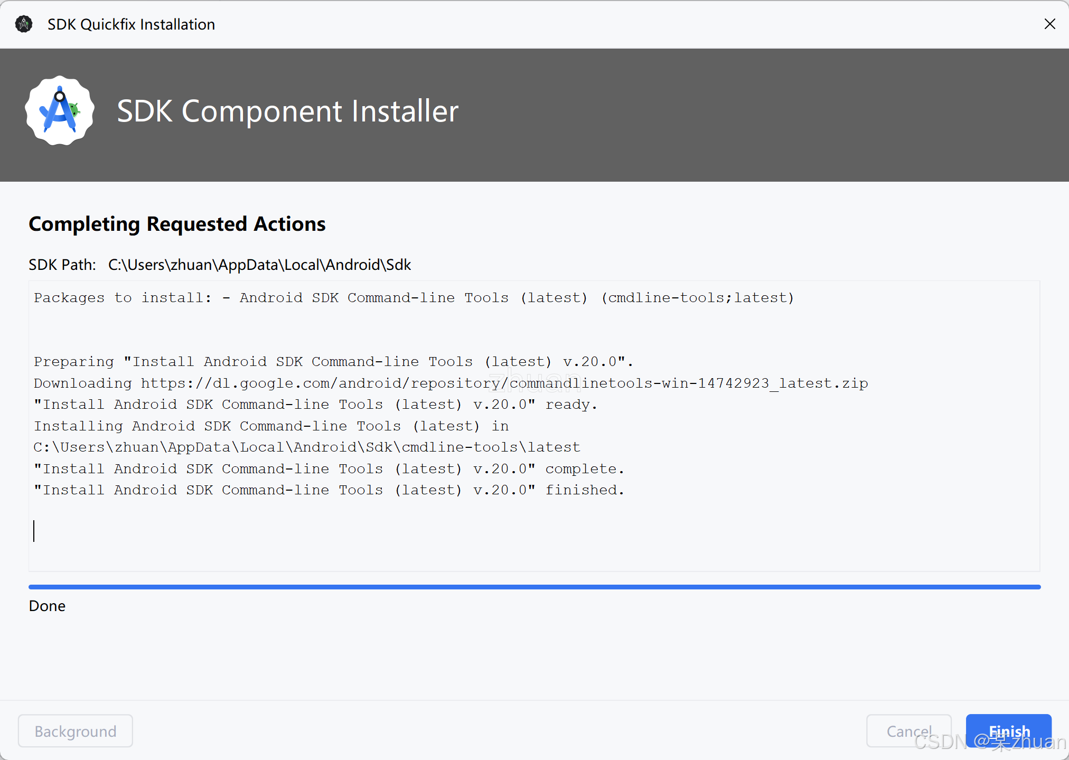Click the Android Studio title bar icon
Image resolution: width=1069 pixels, height=760 pixels.
pyautogui.click(x=24, y=24)
